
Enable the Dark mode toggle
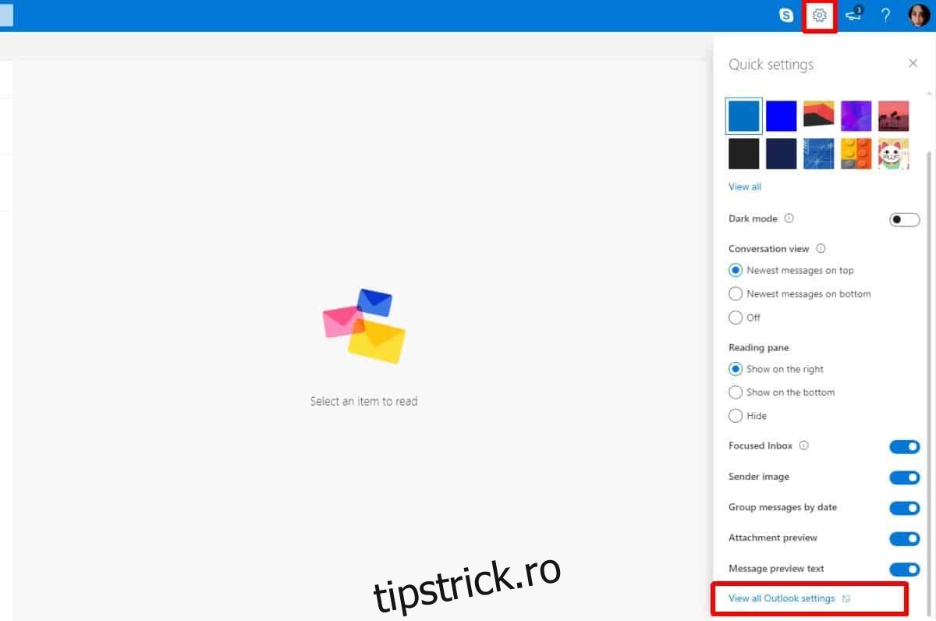coord(904,219)
